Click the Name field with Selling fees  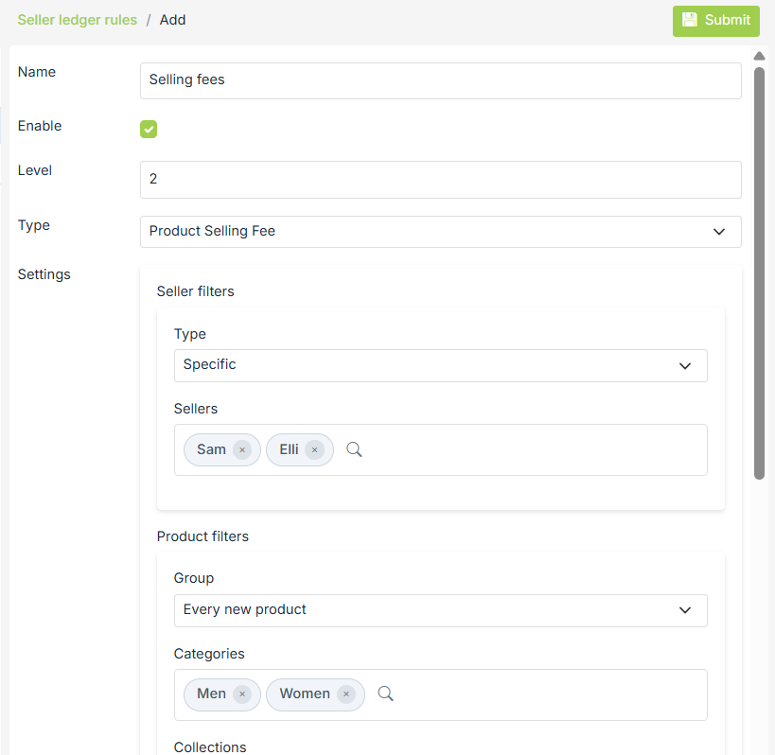tap(440, 81)
